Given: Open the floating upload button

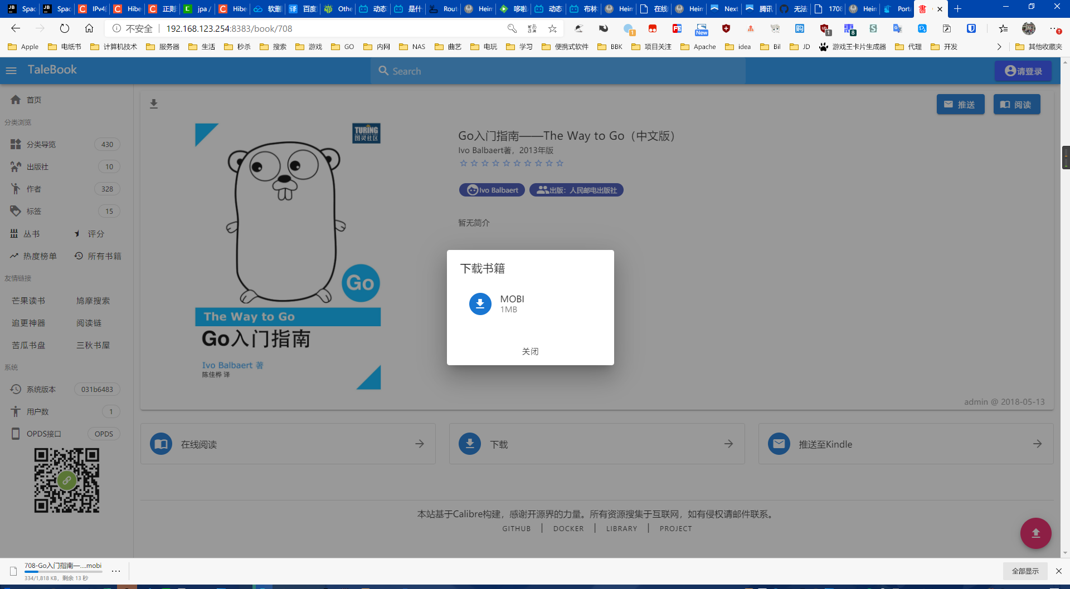Looking at the screenshot, I should pos(1035,533).
